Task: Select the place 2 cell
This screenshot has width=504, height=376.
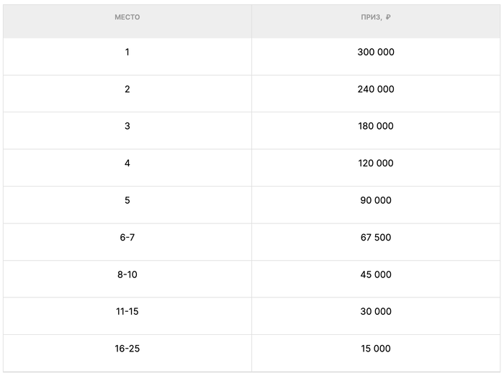Action: tap(127, 89)
